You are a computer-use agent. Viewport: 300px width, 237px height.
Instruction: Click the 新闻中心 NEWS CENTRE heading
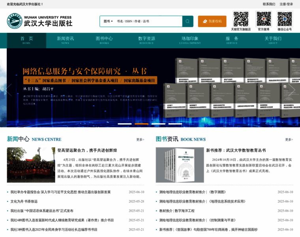click(x=34, y=139)
